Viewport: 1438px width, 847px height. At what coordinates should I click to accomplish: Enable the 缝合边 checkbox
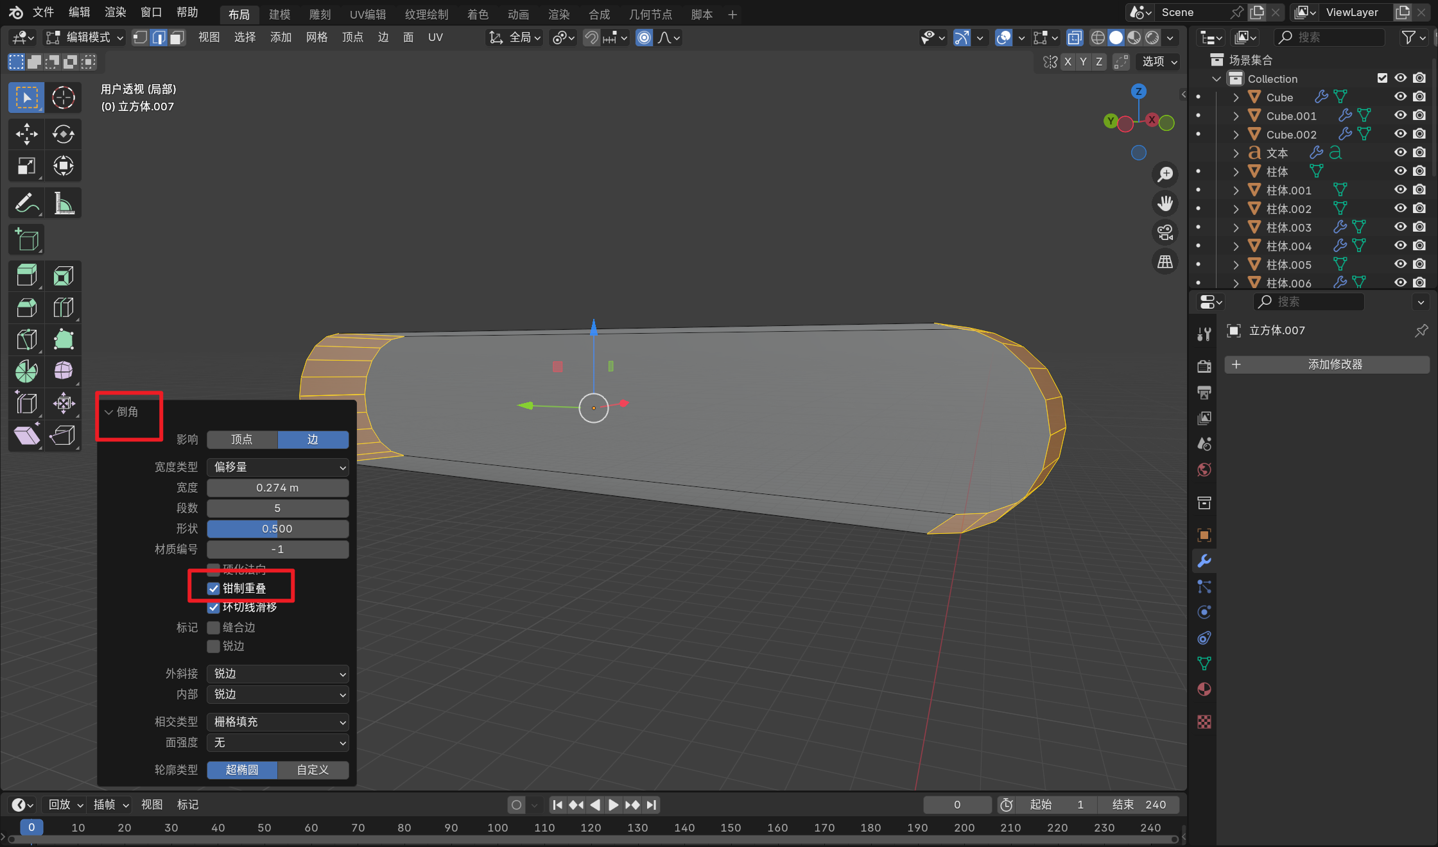click(214, 628)
